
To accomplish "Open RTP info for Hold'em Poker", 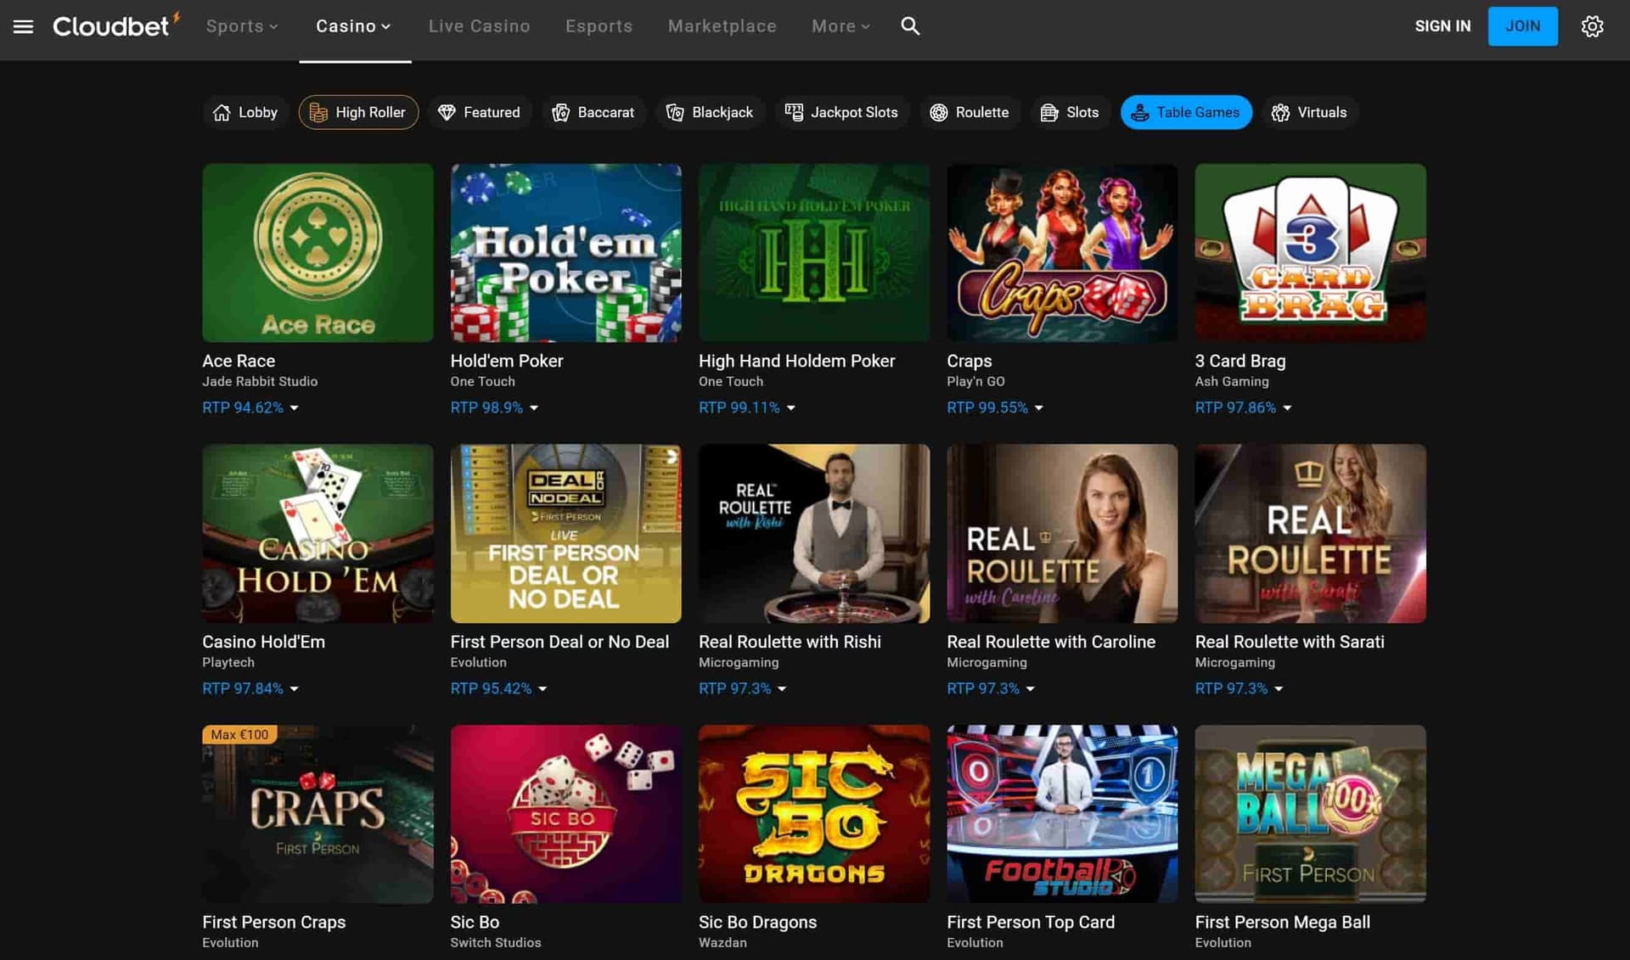I will pos(534,408).
